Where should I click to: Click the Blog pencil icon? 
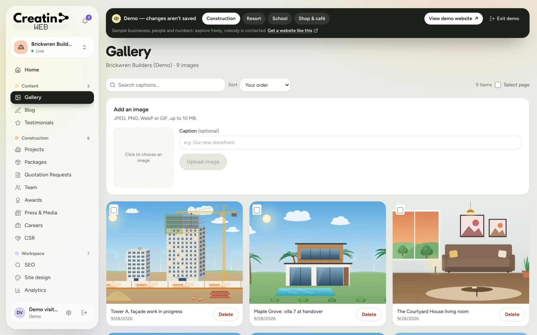tap(18, 110)
